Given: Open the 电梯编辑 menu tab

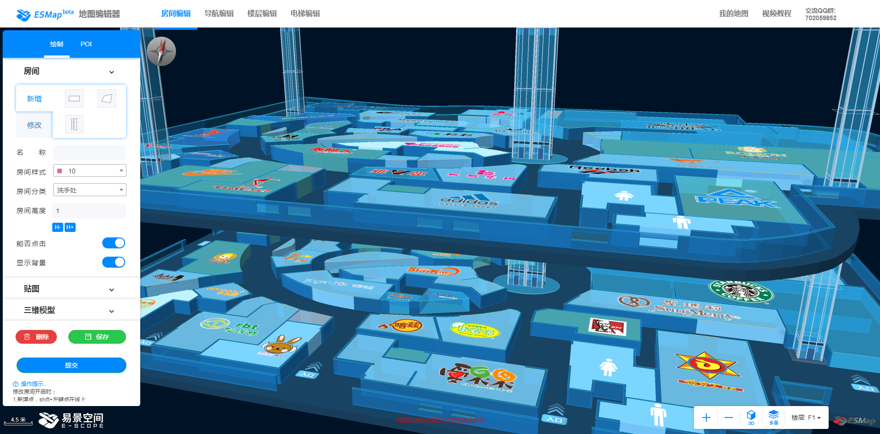Looking at the screenshot, I should point(305,14).
